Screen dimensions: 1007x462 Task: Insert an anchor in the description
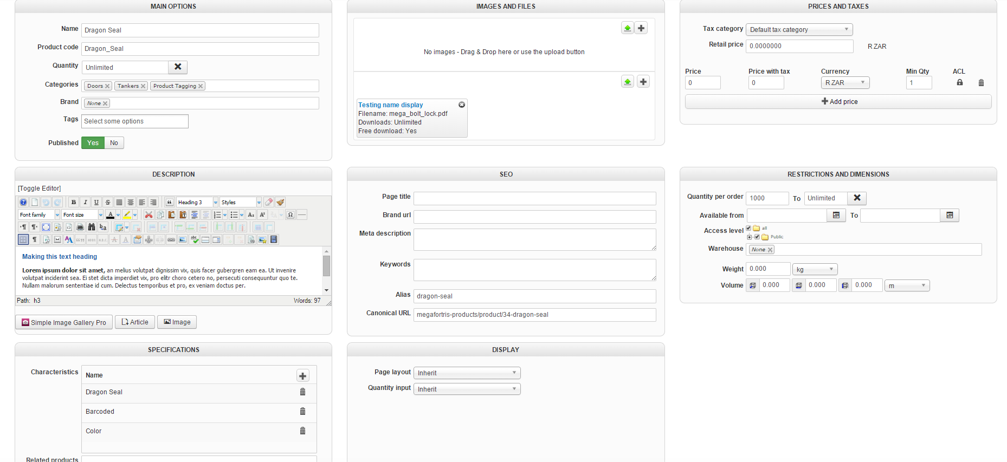point(149,239)
